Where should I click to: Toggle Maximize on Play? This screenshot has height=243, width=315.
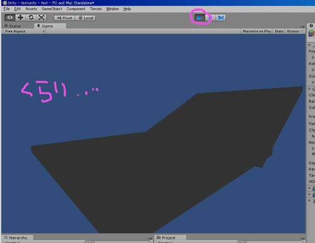pyautogui.click(x=257, y=31)
